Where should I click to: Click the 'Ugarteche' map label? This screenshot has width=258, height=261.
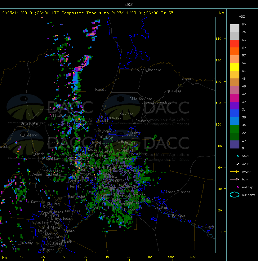pyautogui.click(x=77, y=197)
